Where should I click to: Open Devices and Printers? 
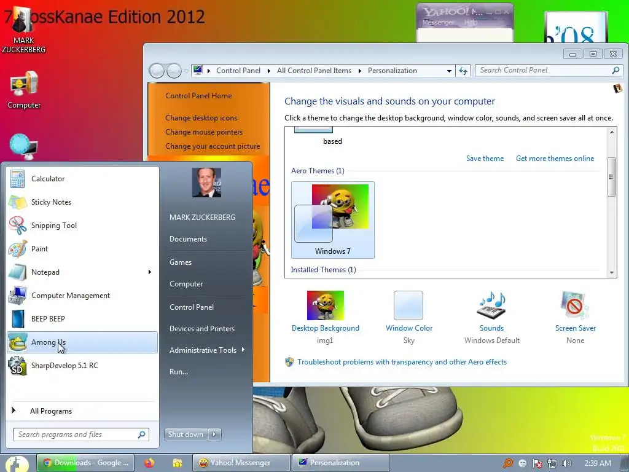[201, 329]
